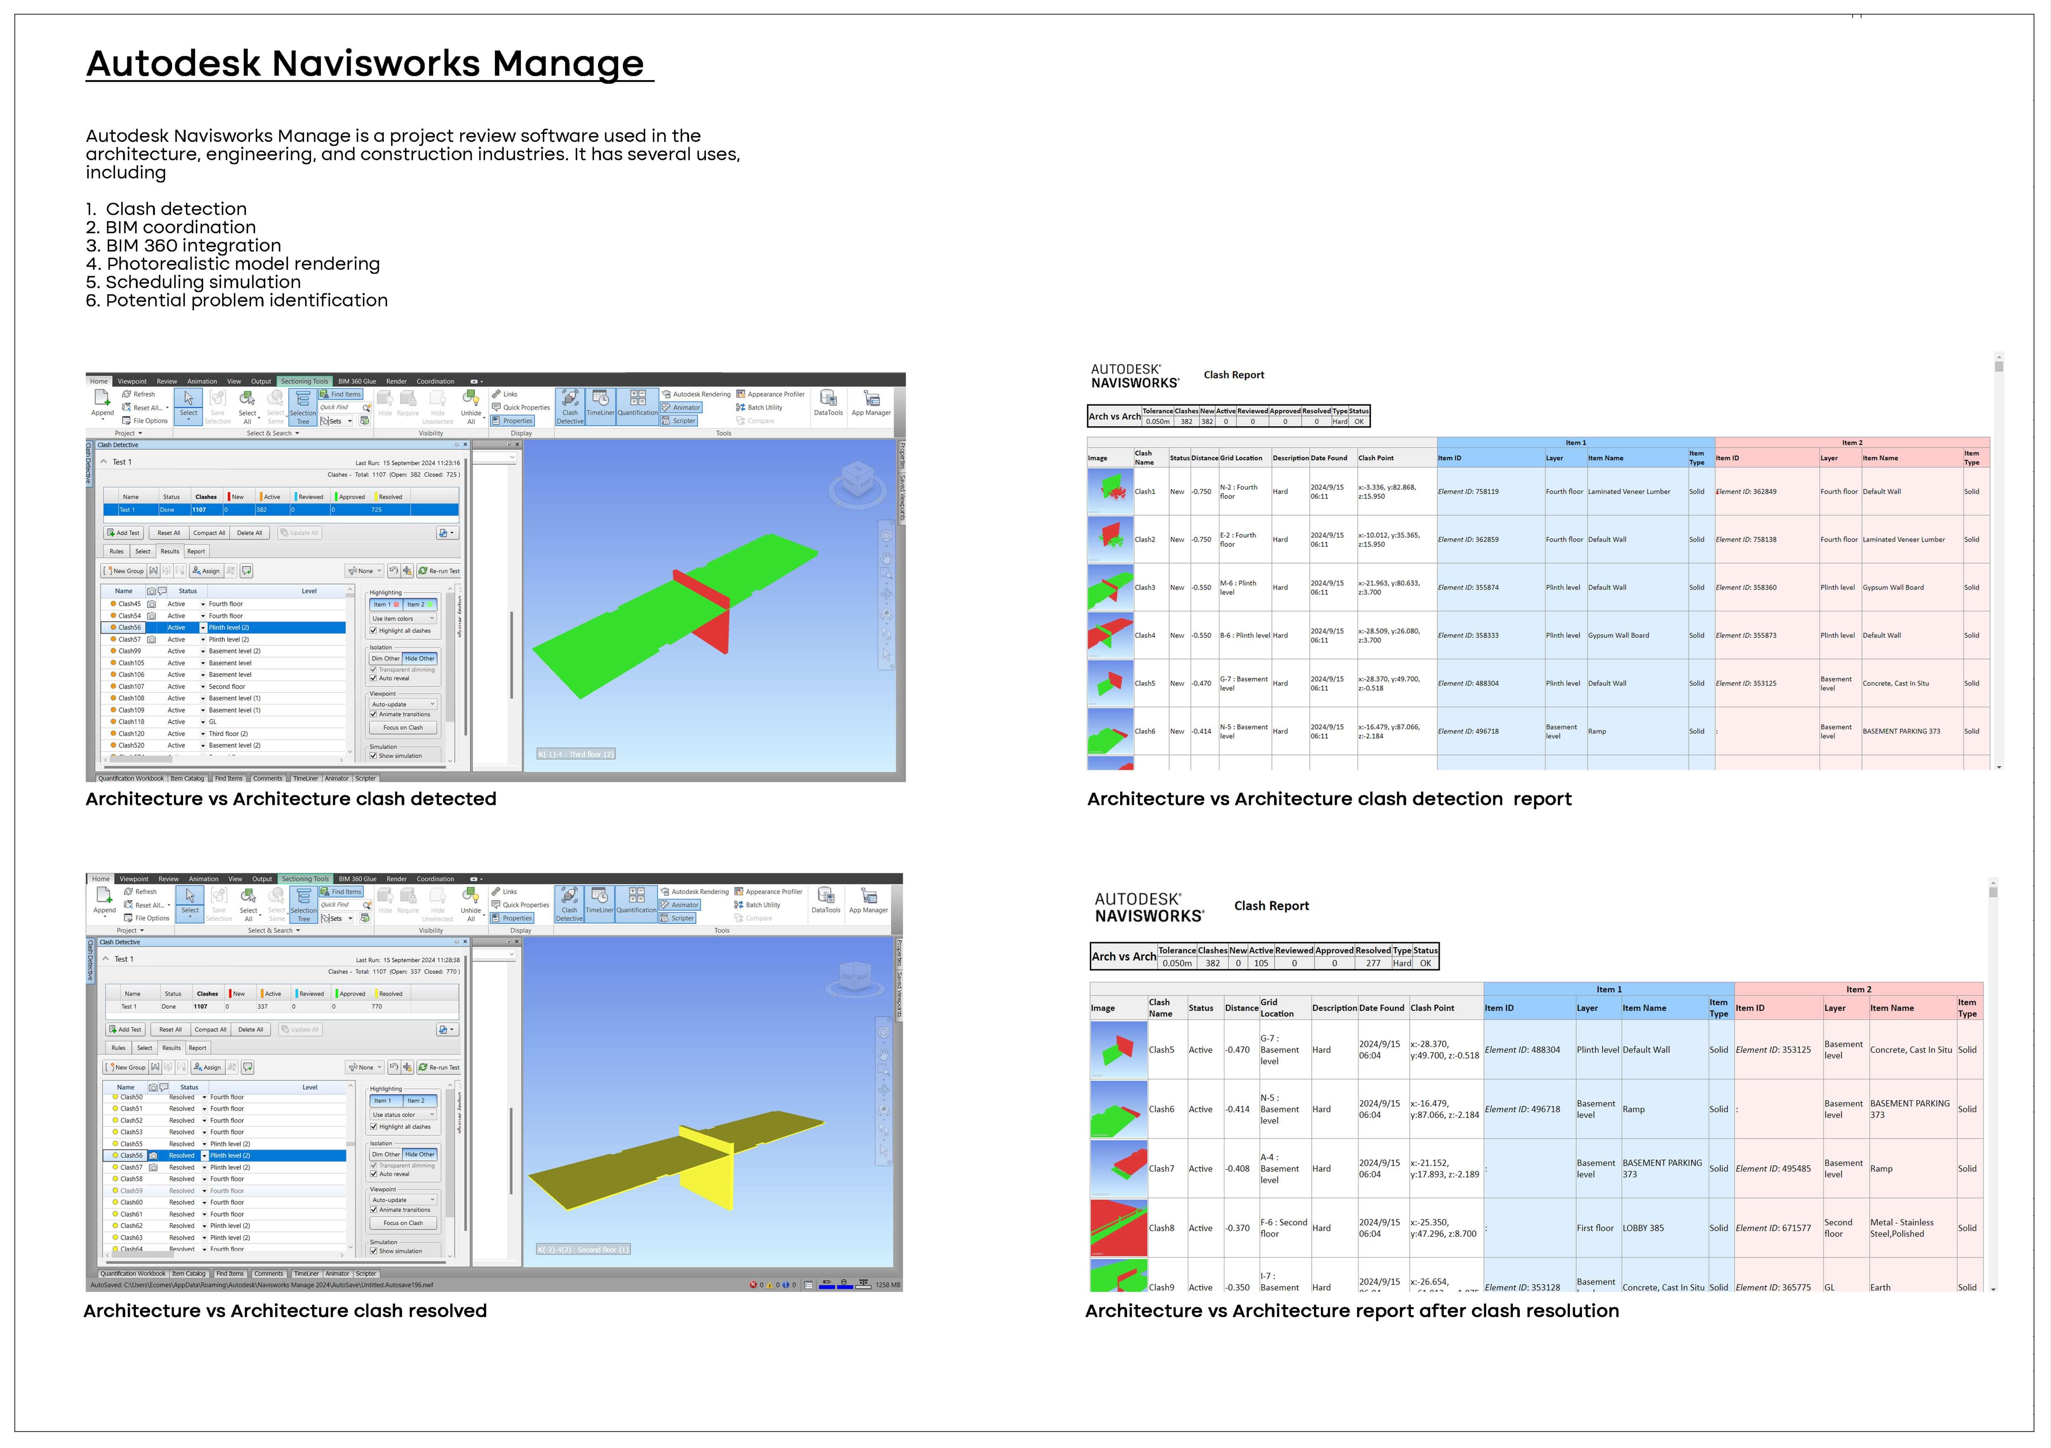Viewport: 2051px width, 1448px height.
Task: Click Compact All in window listing 770 resolved
Action: tap(210, 1029)
